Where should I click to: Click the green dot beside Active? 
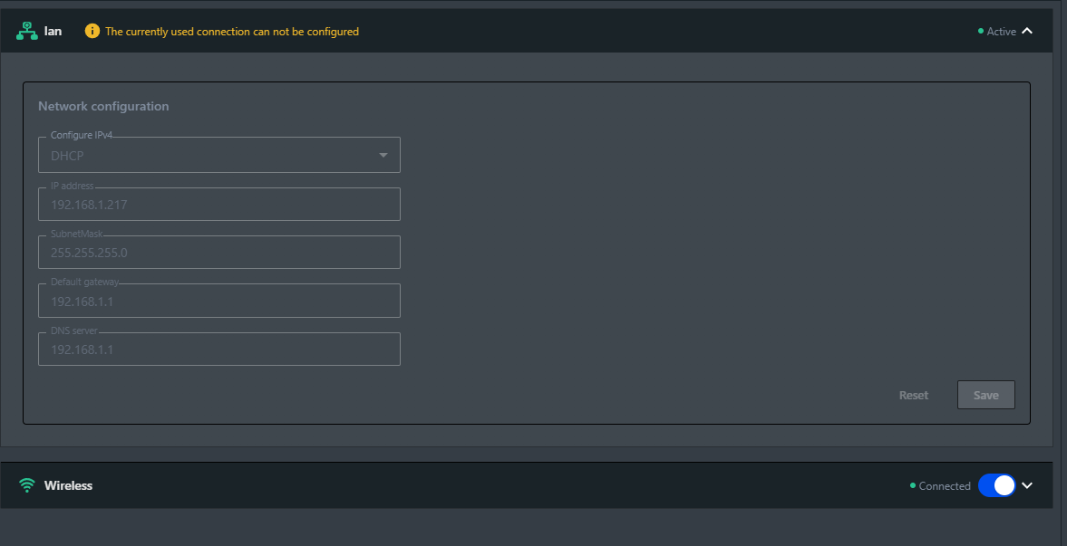(x=981, y=31)
